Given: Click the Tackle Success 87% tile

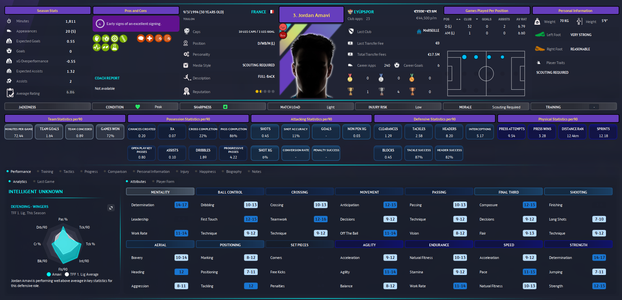Looking at the screenshot, I should coord(419,153).
